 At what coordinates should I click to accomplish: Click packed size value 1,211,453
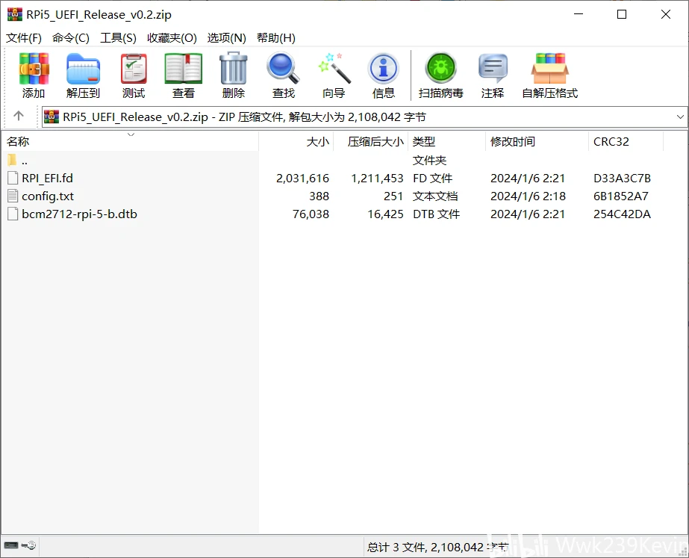click(377, 178)
